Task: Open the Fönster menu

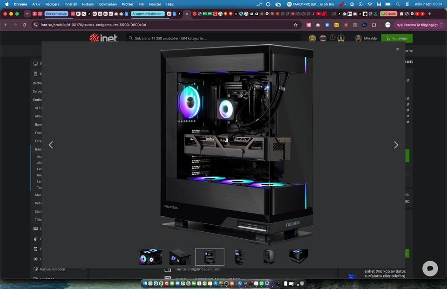Action: click(155, 4)
